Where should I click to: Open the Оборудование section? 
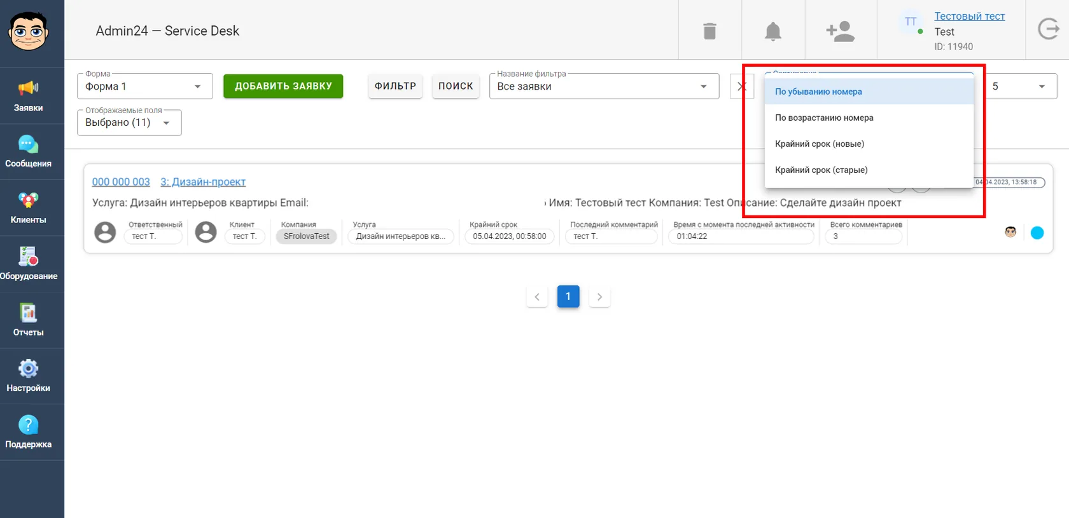[29, 264]
